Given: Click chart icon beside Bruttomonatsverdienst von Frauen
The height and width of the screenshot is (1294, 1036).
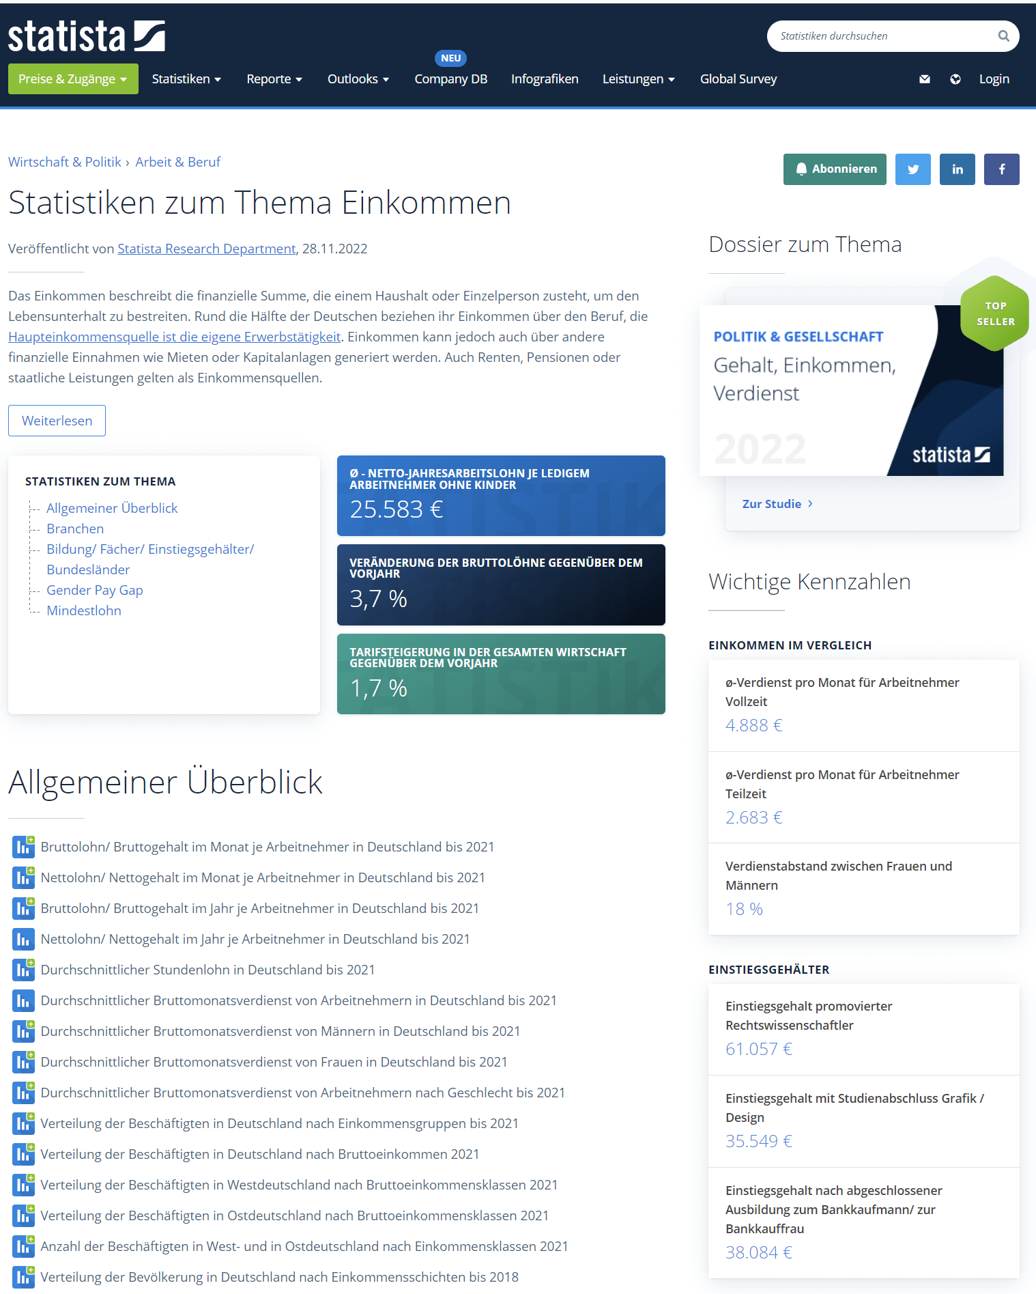Looking at the screenshot, I should click(x=23, y=1062).
